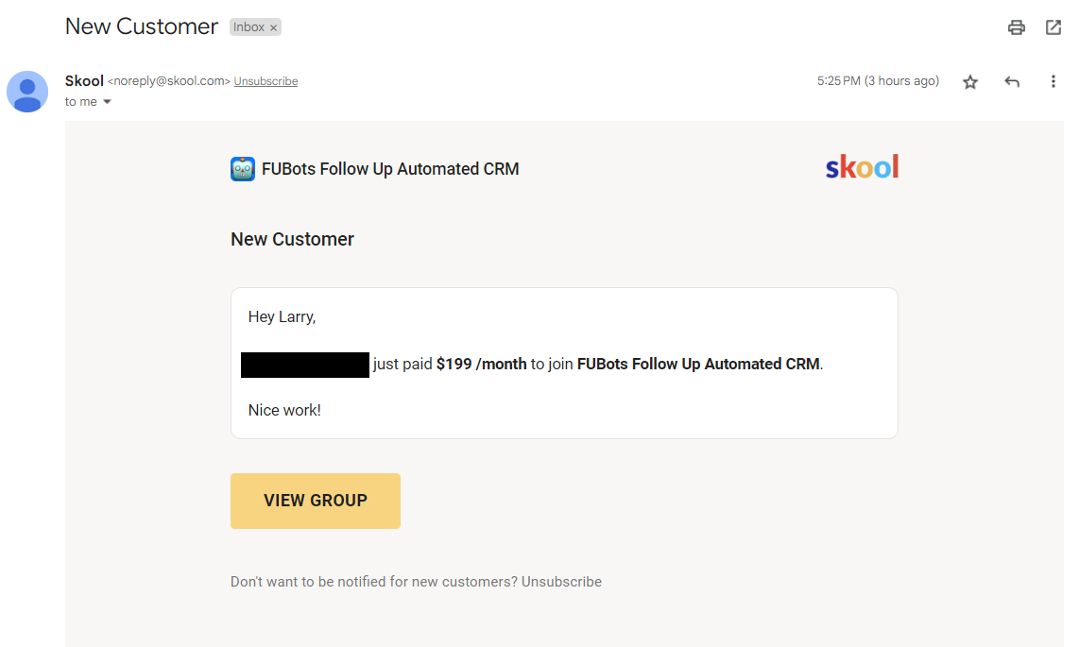This screenshot has height=647, width=1079.
Task: Click the VIEW GROUP button
Action: click(315, 501)
